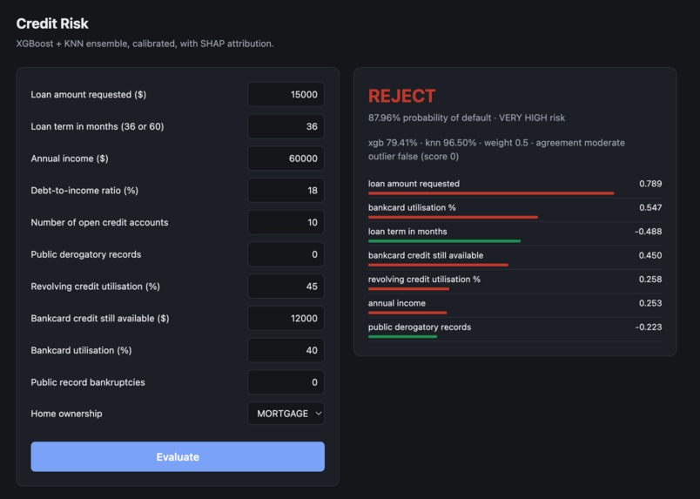
Task: Click the 'loan amount requested' SHAP row label
Action: 414,184
